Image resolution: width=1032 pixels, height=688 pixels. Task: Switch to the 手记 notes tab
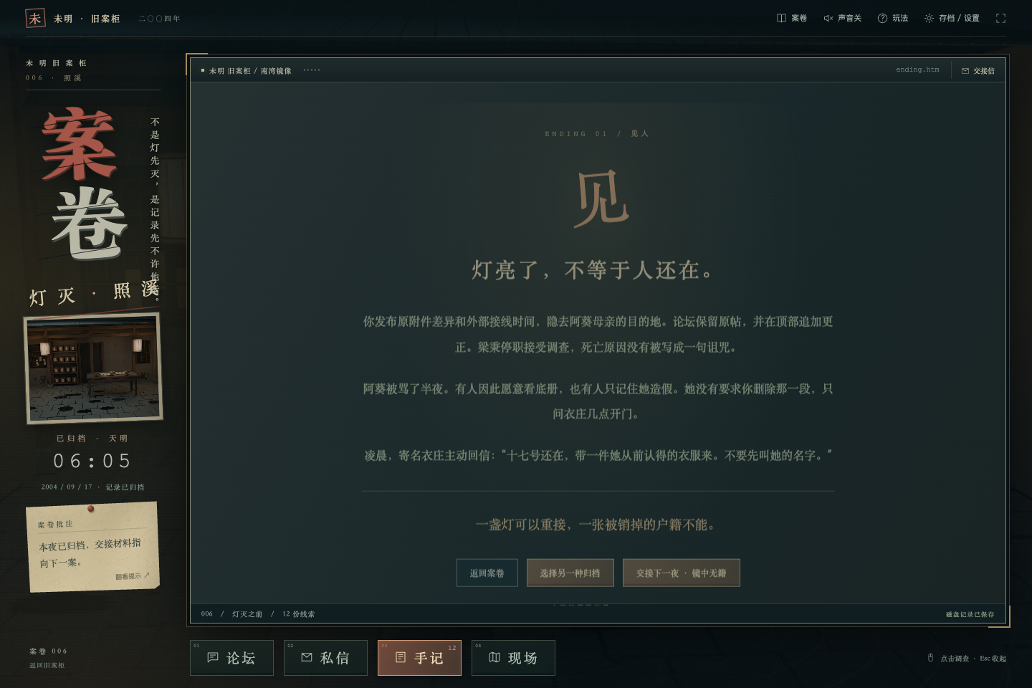419,658
